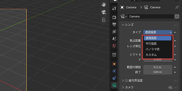Viewport: 182px width, 91px height.
Task: Select 透視投影 from the type list
Action: pos(157,38)
